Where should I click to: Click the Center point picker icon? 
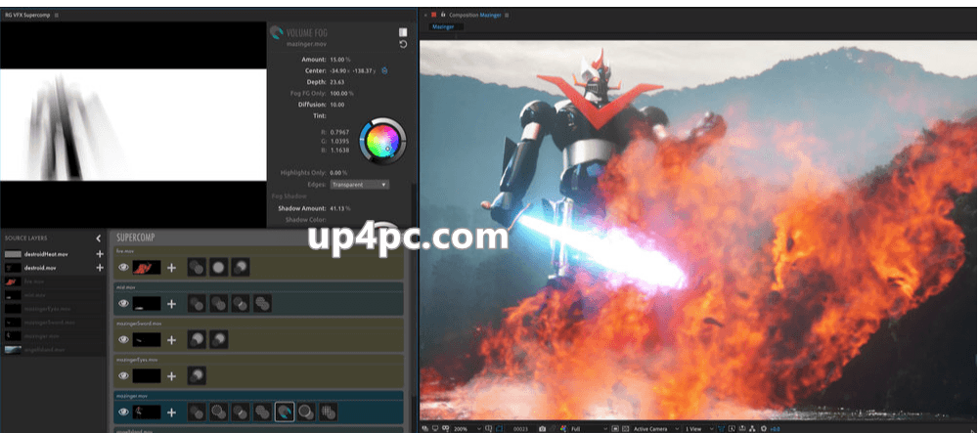pos(384,70)
